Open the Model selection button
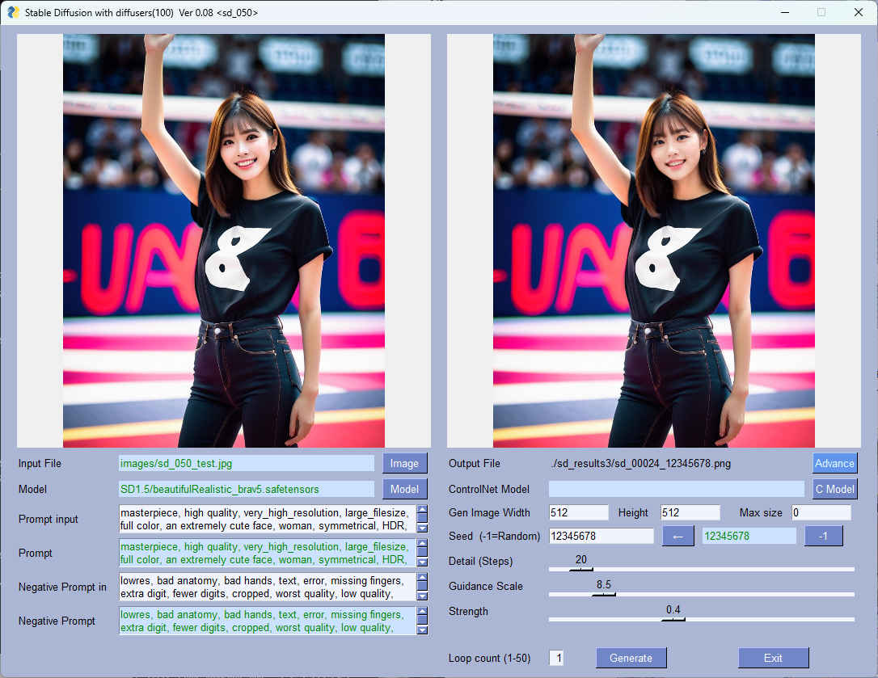The height and width of the screenshot is (678, 878). (x=404, y=489)
